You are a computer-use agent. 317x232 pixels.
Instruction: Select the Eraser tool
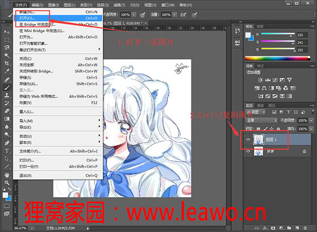[x=7, y=111]
